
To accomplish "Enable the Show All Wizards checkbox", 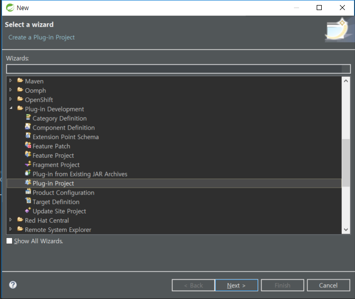I will (9, 241).
